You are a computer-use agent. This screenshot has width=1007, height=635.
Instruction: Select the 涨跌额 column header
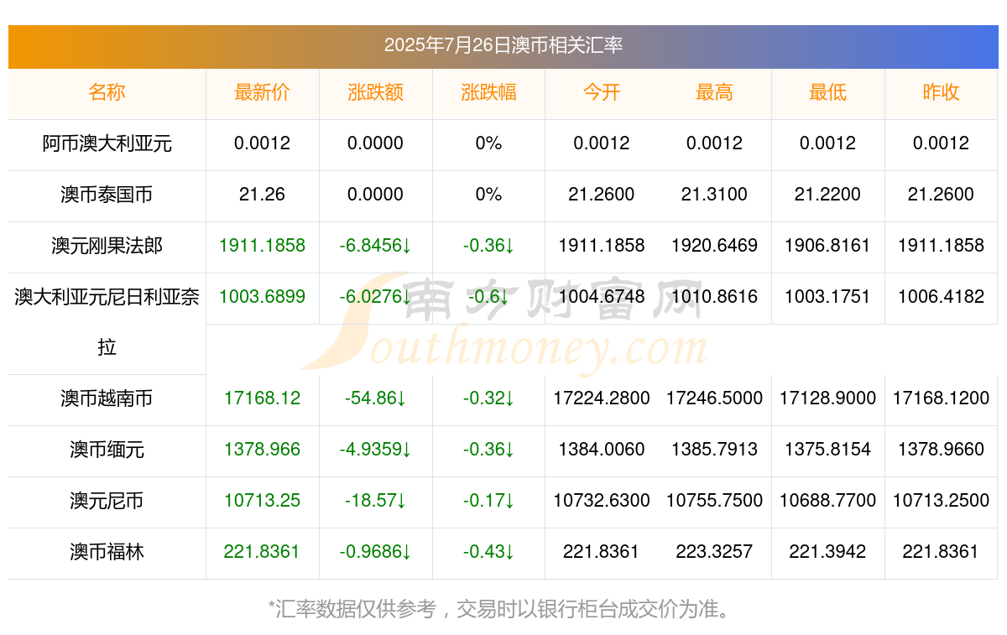click(x=375, y=92)
